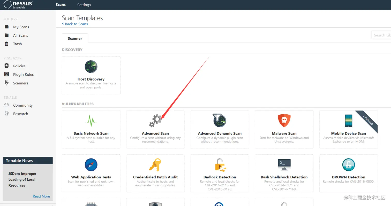Click the Policies shield icon

7,66
